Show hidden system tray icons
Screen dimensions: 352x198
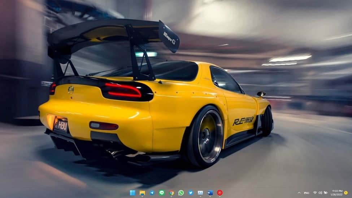pos(299,193)
